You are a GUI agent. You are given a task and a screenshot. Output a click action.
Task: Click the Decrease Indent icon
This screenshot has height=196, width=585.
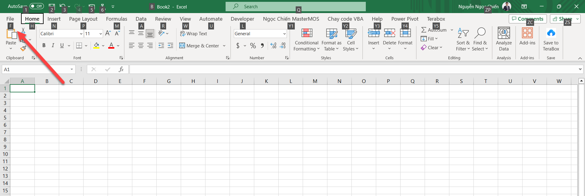pyautogui.click(x=161, y=46)
